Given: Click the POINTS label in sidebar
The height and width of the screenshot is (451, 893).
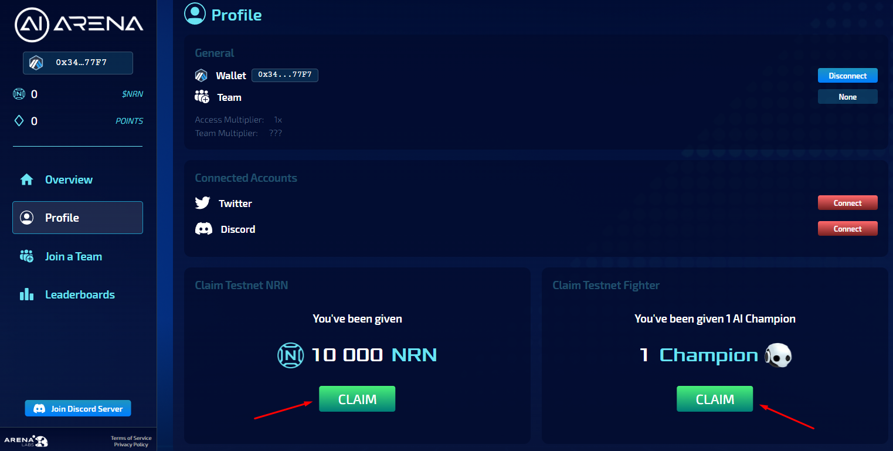Looking at the screenshot, I should 130,121.
